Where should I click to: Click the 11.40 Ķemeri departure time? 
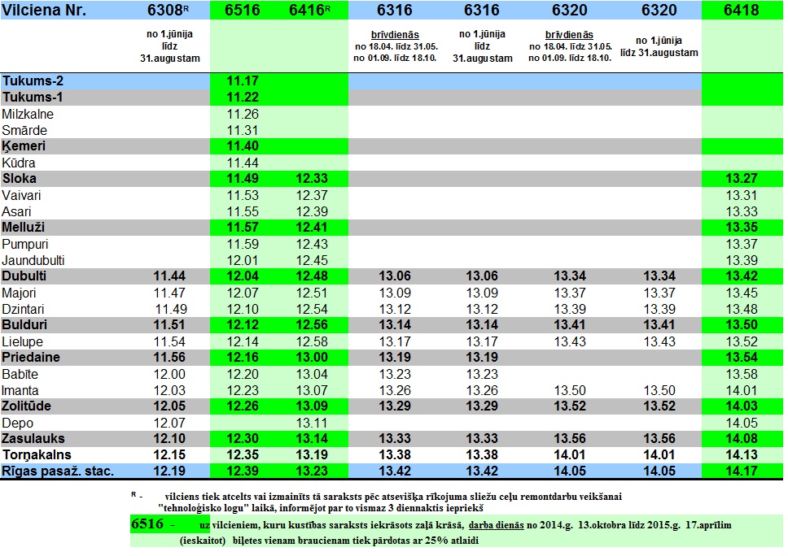tap(243, 146)
